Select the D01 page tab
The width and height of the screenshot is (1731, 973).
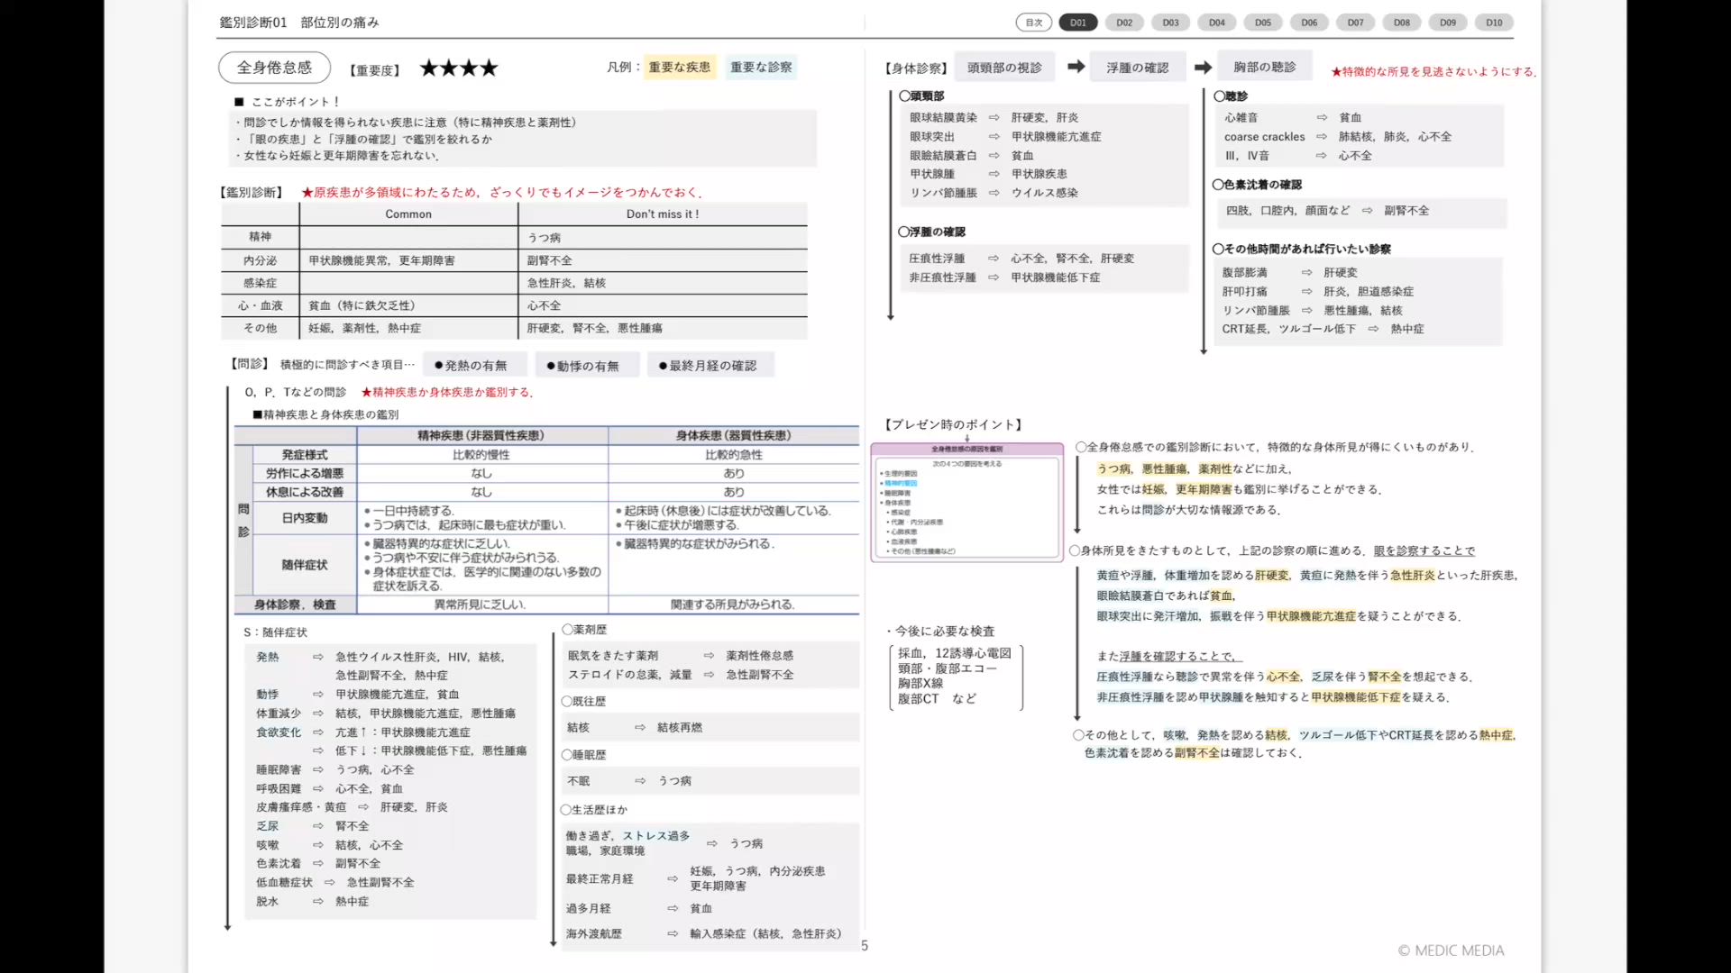click(1078, 23)
